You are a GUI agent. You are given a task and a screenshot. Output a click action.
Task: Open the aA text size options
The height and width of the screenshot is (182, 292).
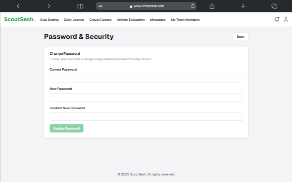[101, 6]
